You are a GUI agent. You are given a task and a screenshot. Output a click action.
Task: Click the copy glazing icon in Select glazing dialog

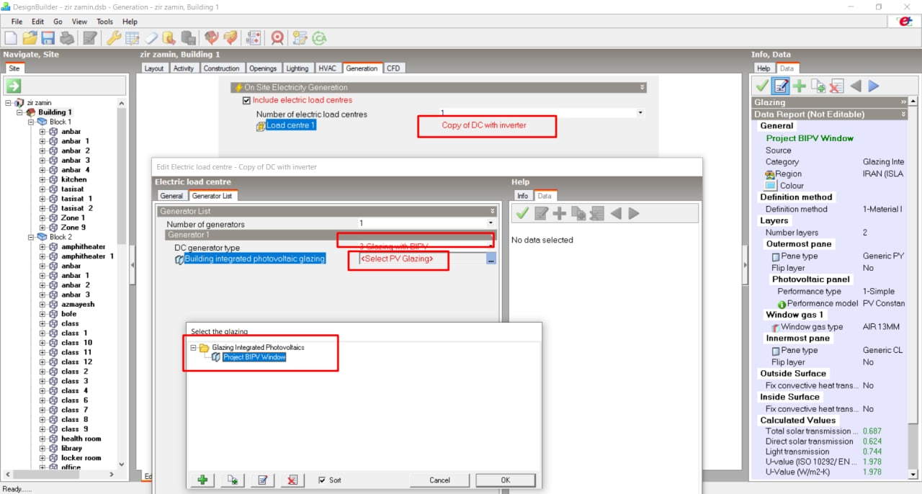pyautogui.click(x=232, y=480)
